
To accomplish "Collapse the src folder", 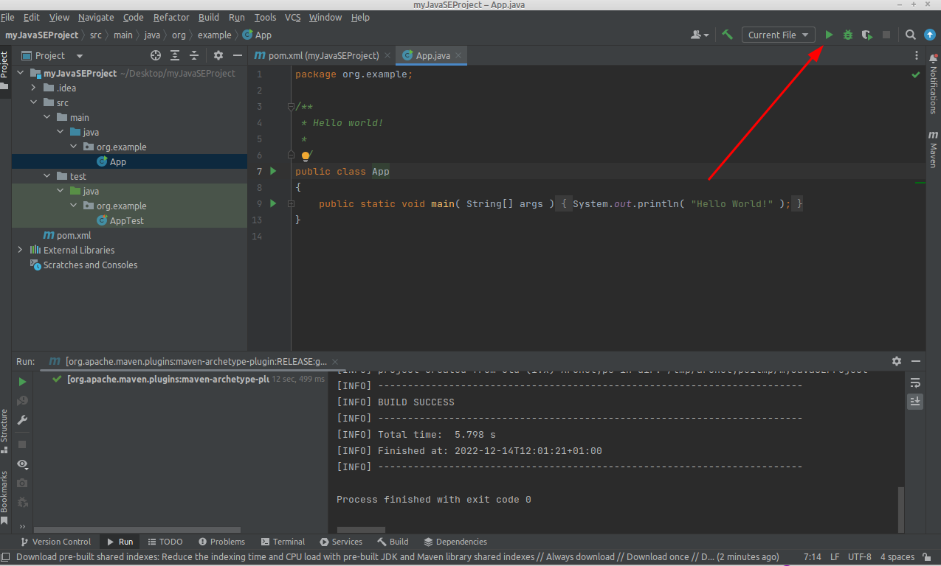I will tap(33, 102).
